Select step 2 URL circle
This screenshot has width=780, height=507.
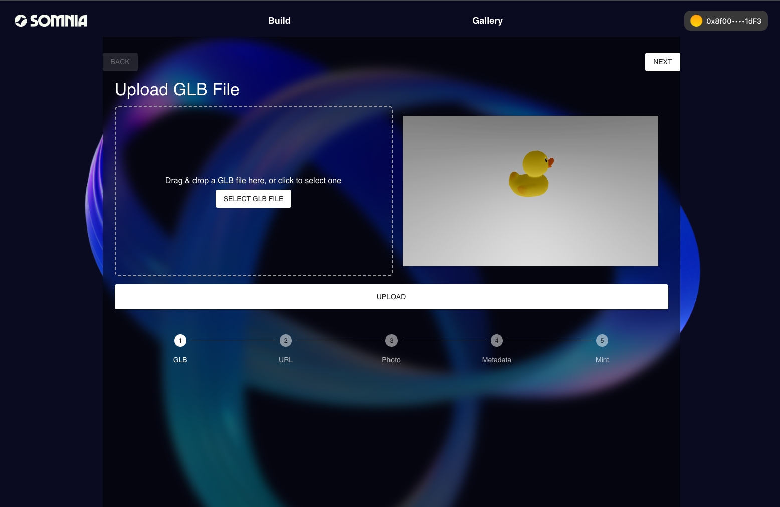[x=286, y=341]
